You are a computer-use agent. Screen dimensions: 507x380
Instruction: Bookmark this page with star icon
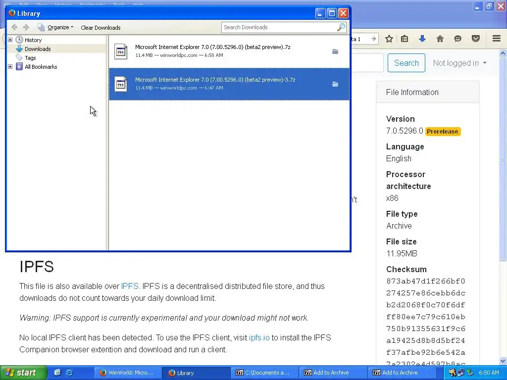point(389,39)
